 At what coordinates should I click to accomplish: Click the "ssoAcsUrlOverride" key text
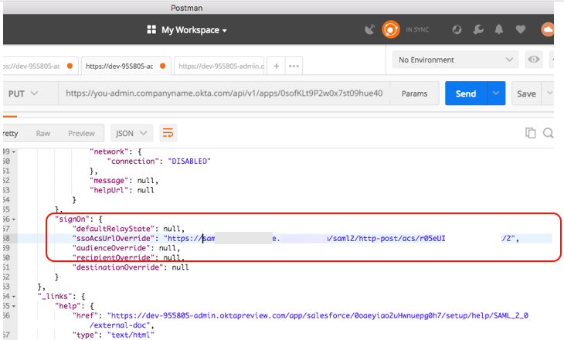point(114,238)
